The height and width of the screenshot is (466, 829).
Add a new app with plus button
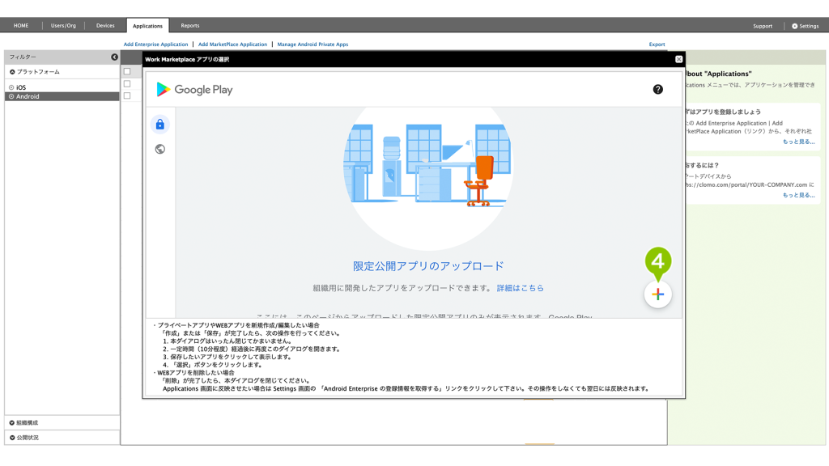pyautogui.click(x=657, y=294)
